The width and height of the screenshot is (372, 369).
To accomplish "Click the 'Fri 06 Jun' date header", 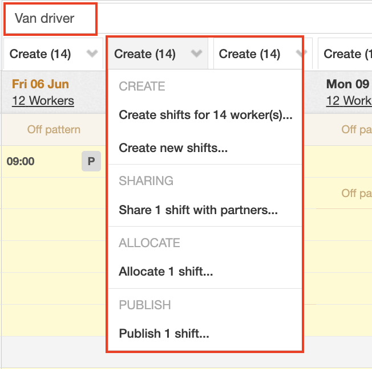I will [x=41, y=84].
